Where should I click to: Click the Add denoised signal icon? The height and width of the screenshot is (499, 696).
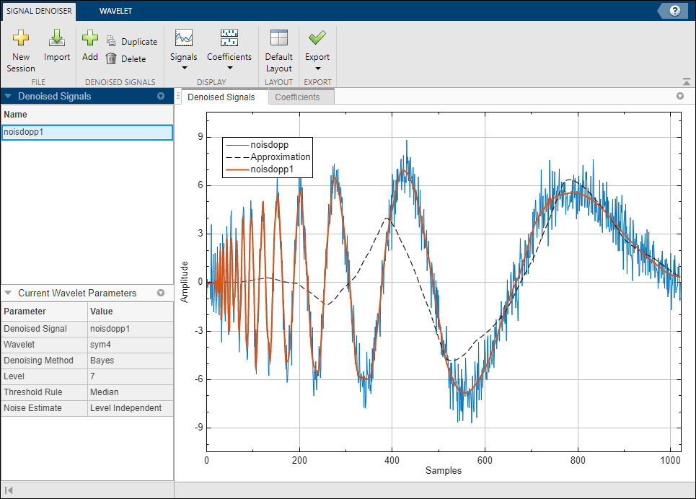click(x=89, y=39)
